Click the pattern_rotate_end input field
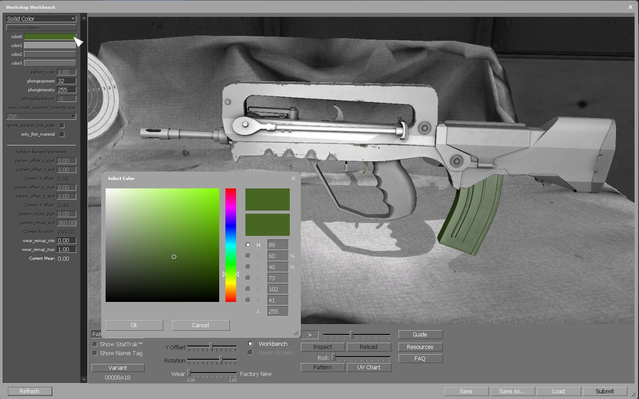This screenshot has width=639, height=399. (x=67, y=223)
